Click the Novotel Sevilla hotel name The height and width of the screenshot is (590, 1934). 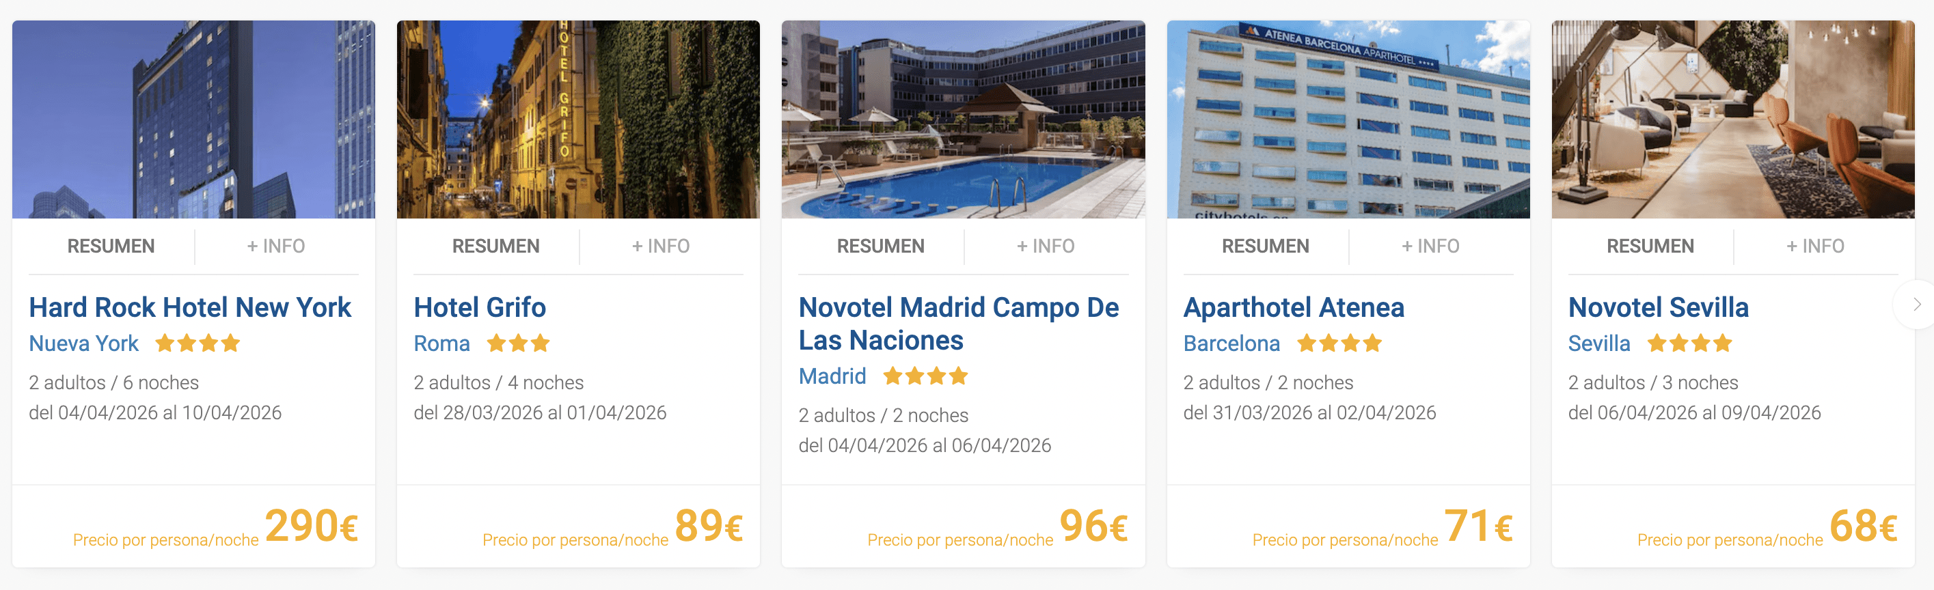pyautogui.click(x=1658, y=307)
